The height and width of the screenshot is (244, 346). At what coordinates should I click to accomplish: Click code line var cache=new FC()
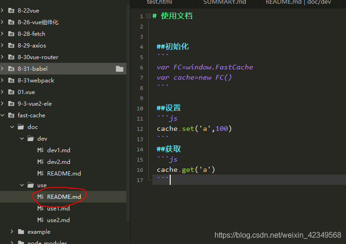194,77
